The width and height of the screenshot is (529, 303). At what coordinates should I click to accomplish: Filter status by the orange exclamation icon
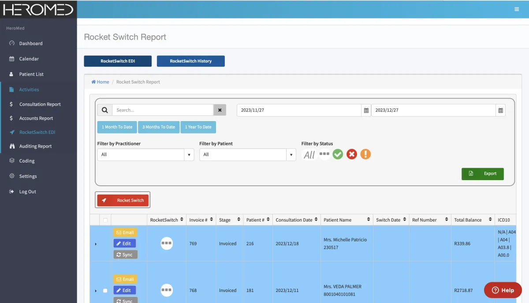click(x=365, y=154)
